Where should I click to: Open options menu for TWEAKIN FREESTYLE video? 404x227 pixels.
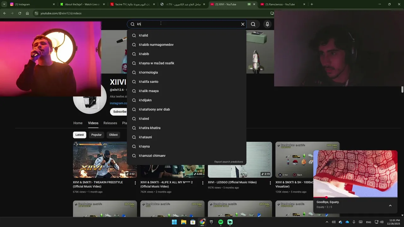tap(135, 183)
